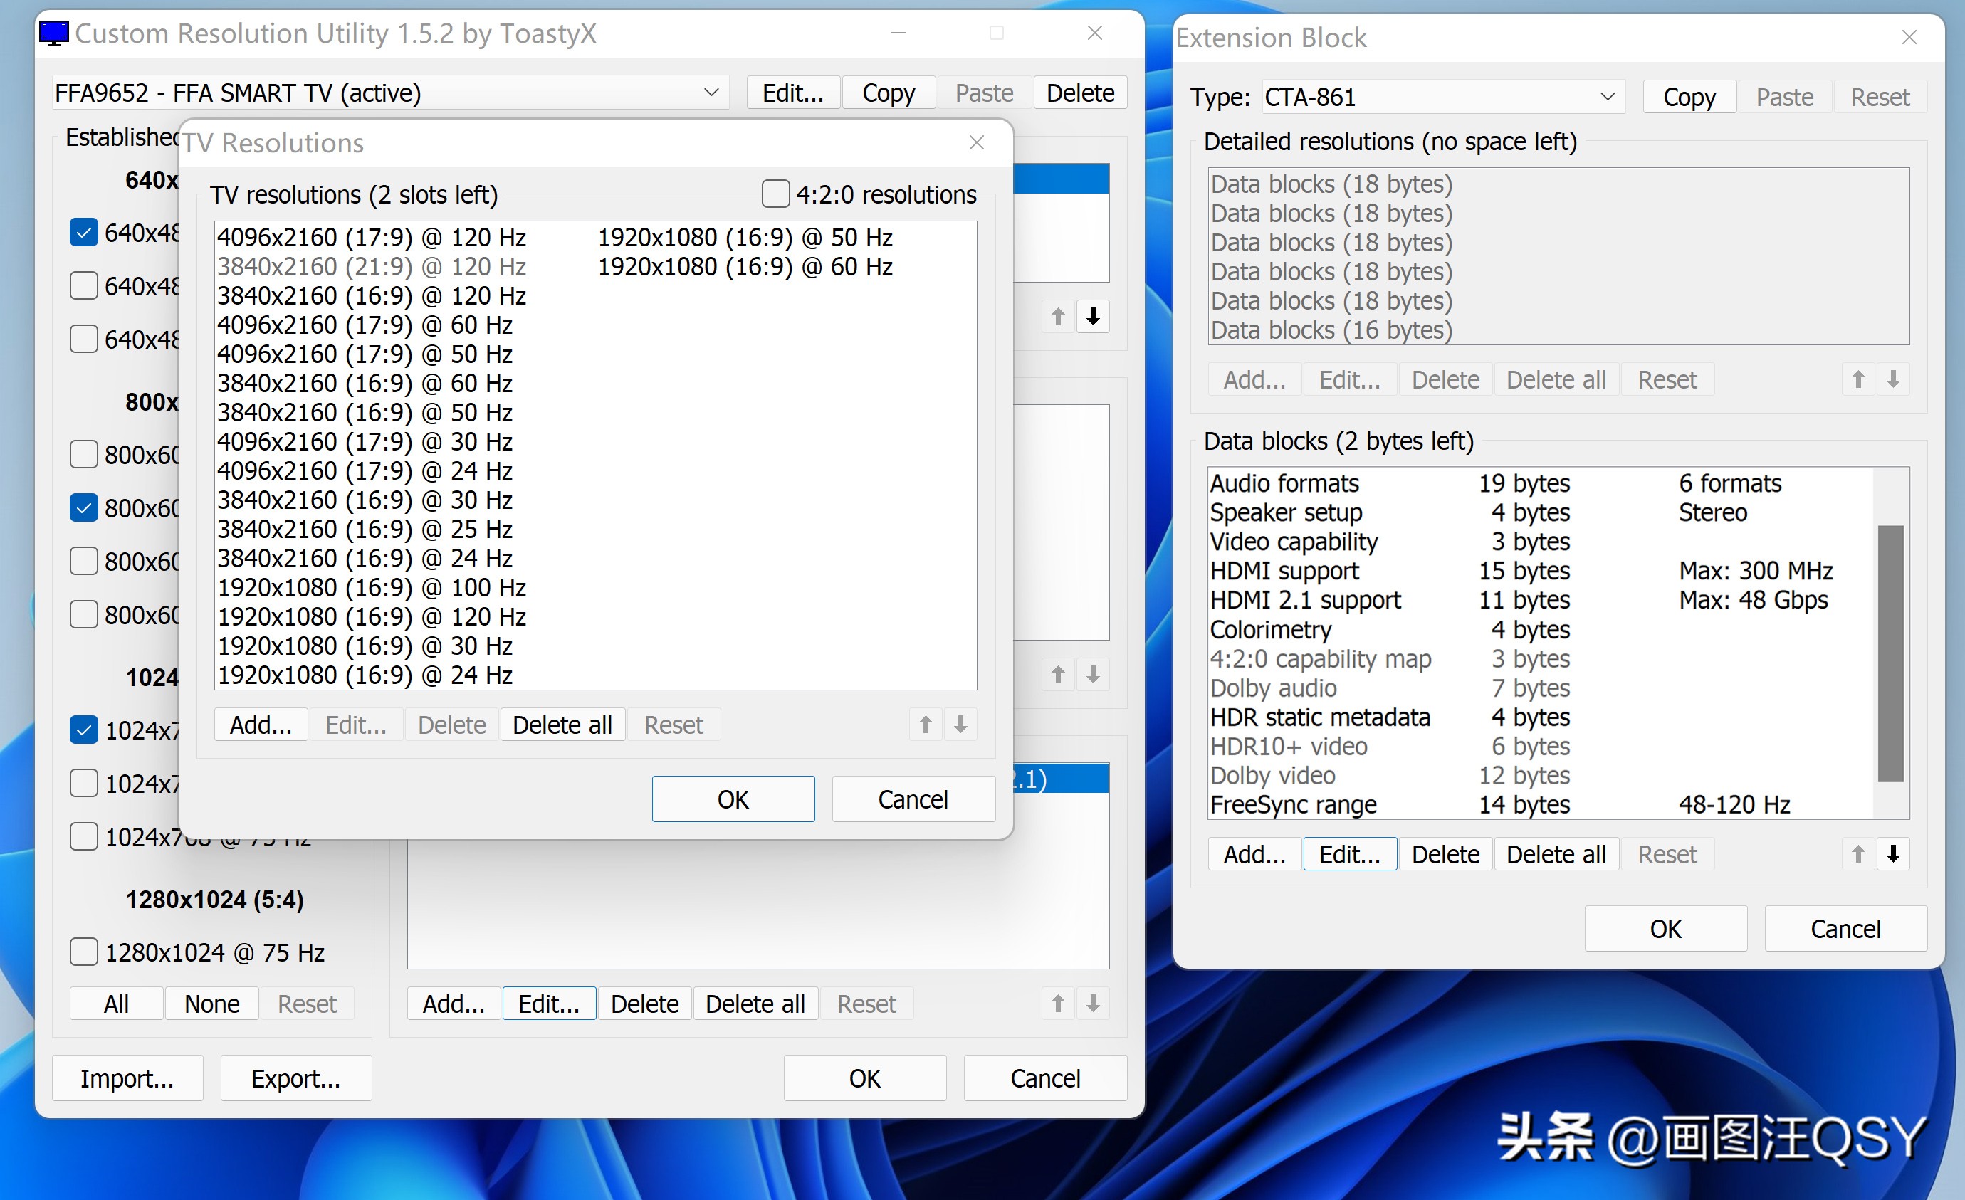The image size is (1965, 1200).
Task: Export the current profile
Action: [296, 1078]
